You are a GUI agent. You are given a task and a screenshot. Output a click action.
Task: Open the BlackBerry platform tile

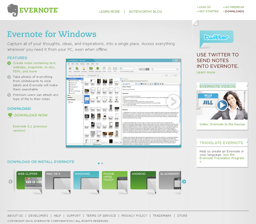point(170,180)
